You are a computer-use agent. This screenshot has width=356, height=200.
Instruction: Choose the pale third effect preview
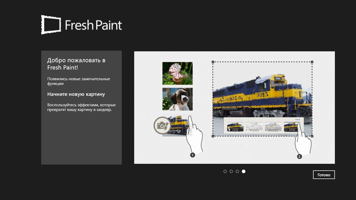pos(273,127)
